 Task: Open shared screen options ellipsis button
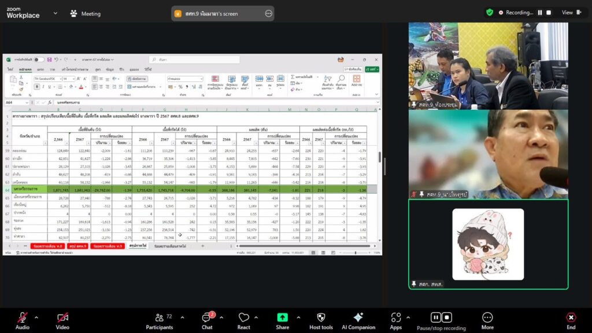[268, 13]
